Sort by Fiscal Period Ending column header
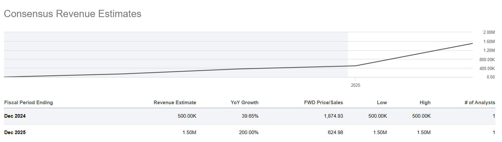502x142 pixels. tap(29, 103)
